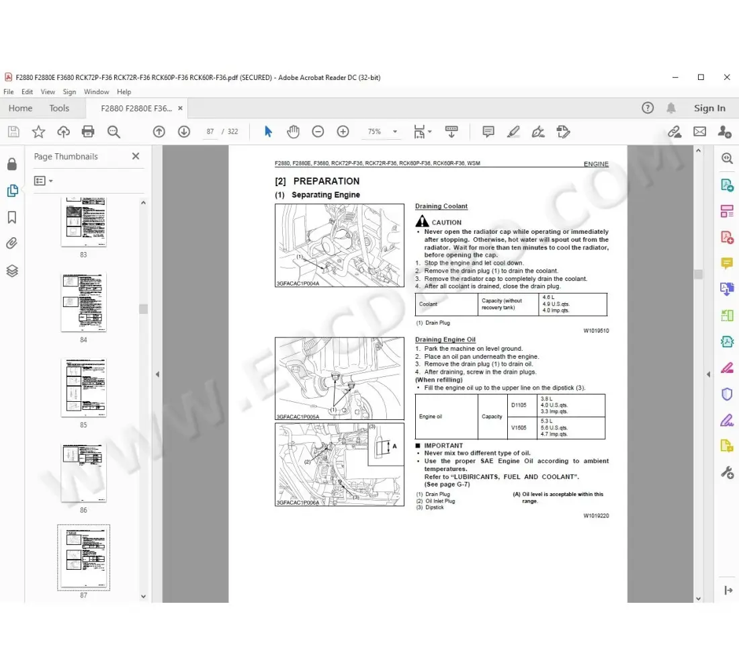Viewport: 739px width, 672px height.
Task: Expand the right tools pane arrow
Action: [728, 590]
